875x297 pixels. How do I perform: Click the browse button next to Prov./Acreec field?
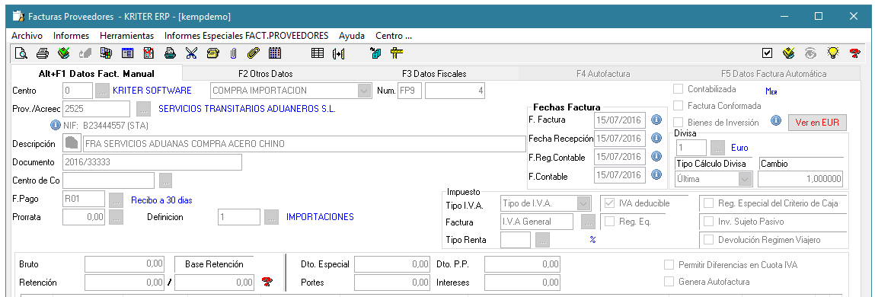point(143,109)
